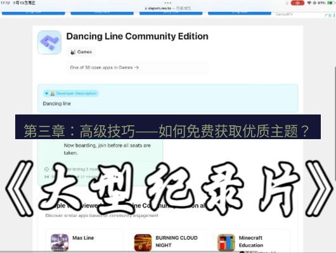The width and height of the screenshot is (336, 253).
Task: Open the BURNING CLOUD NIGHT title
Action: (x=177, y=242)
